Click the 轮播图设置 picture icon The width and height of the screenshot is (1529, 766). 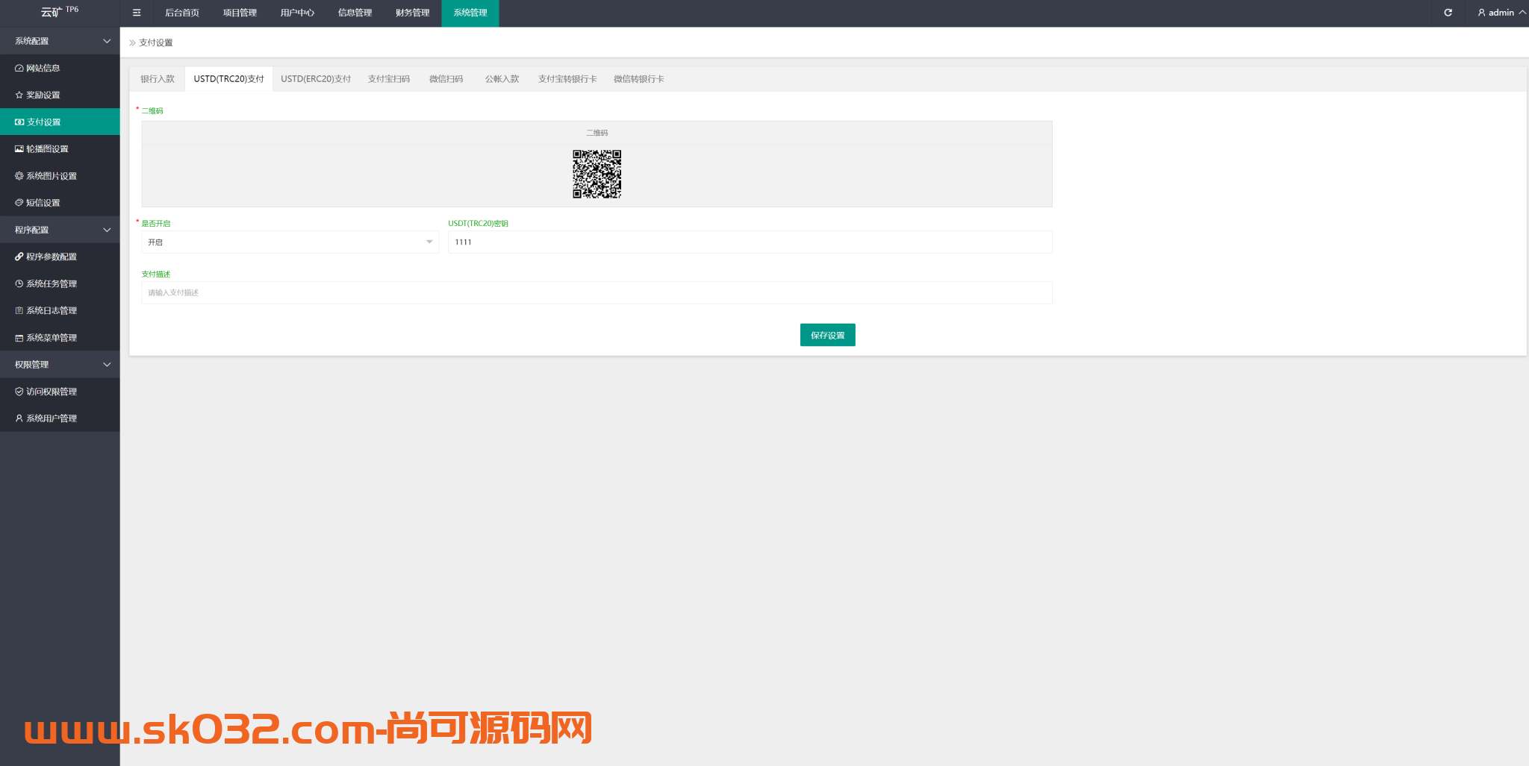point(19,148)
